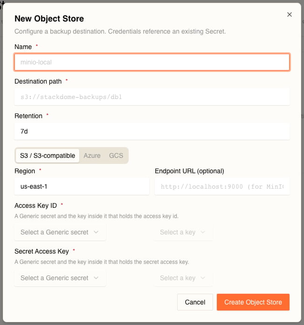Click the Region label
Screen dimensions: 304x325
click(x=25, y=171)
